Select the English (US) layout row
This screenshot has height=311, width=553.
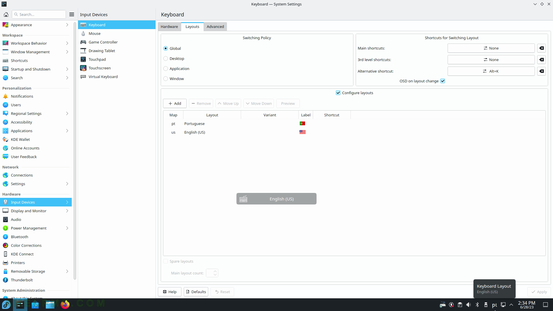coord(354,132)
